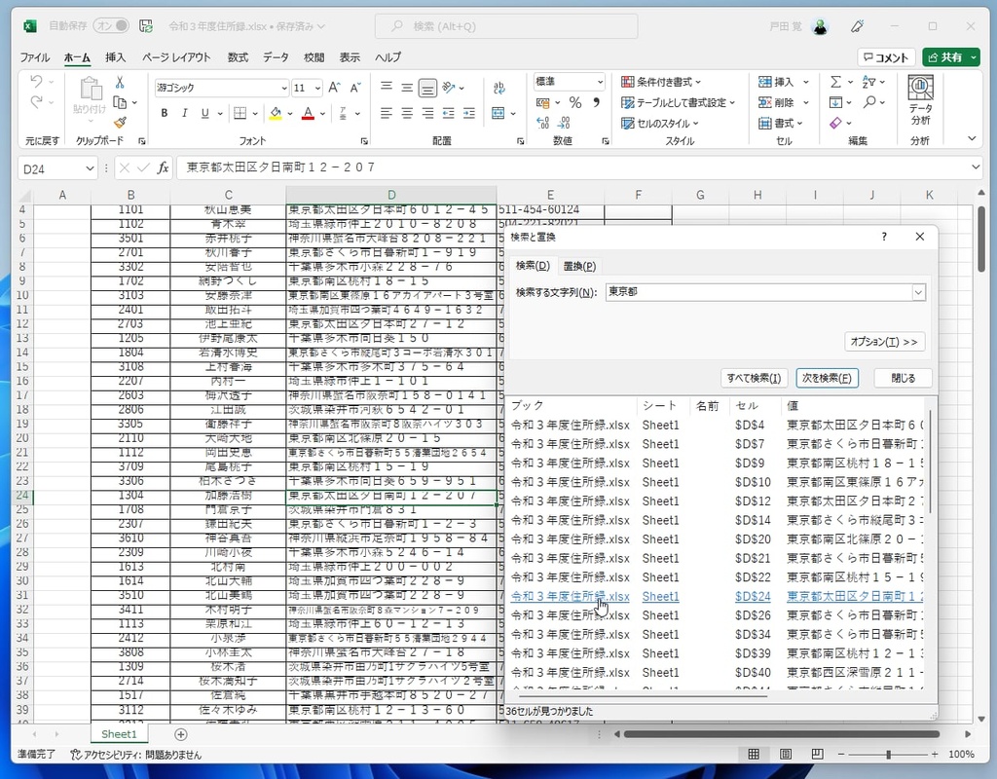Select the normal view icon

click(754, 755)
